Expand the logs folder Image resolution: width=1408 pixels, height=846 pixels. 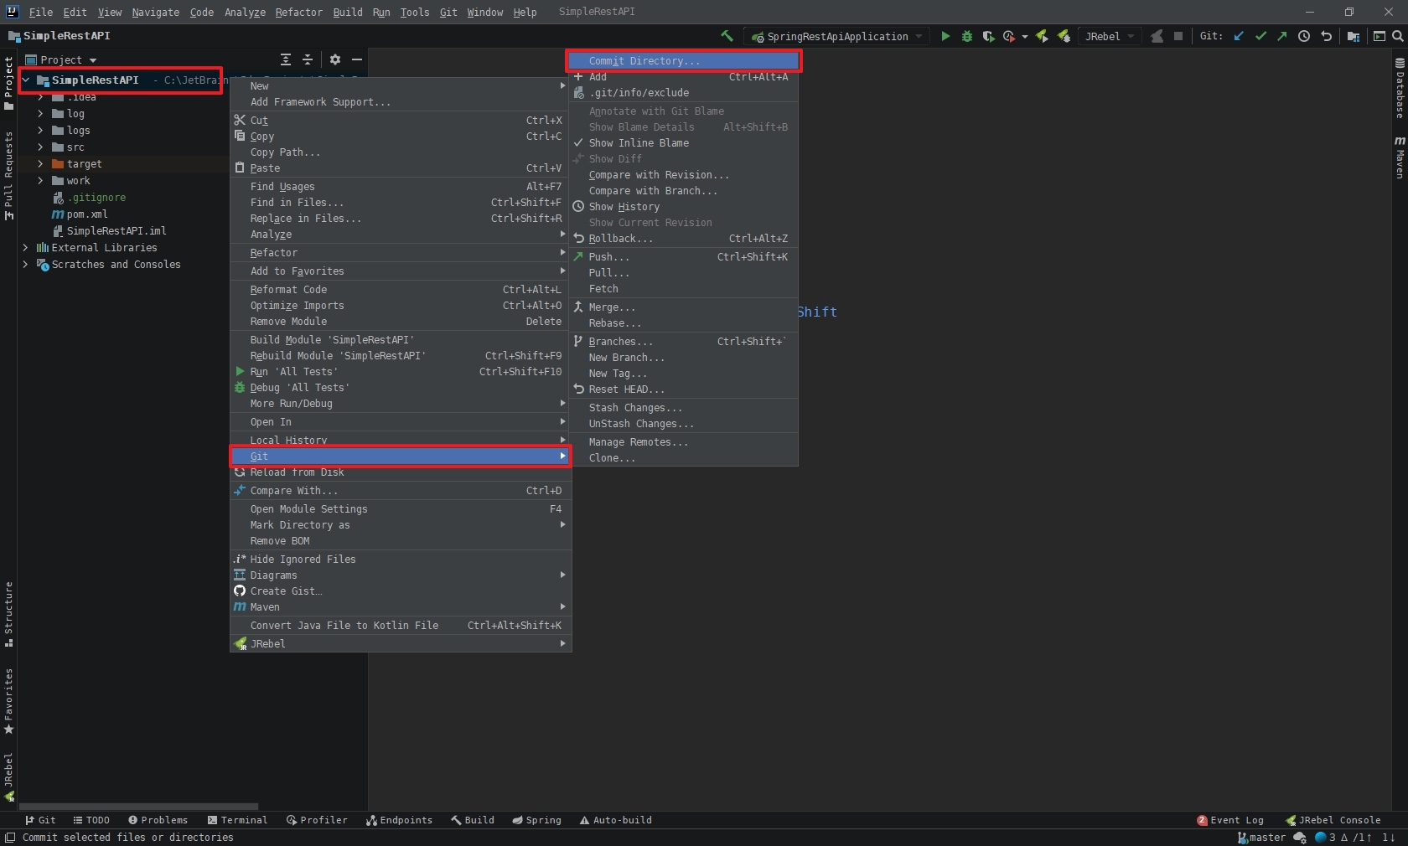(40, 131)
